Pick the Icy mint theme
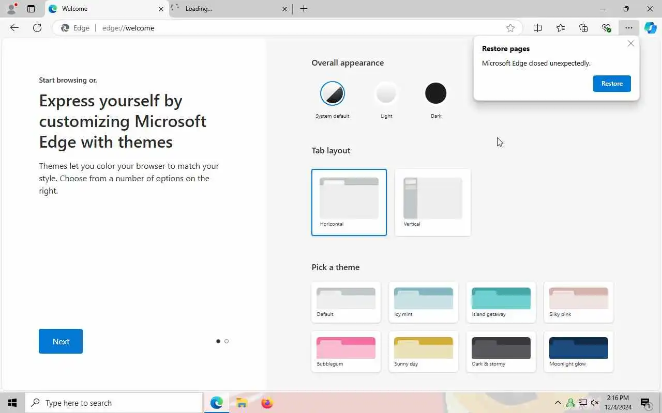 [424, 302]
